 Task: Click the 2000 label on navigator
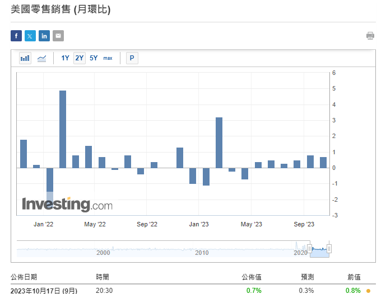tap(103, 253)
